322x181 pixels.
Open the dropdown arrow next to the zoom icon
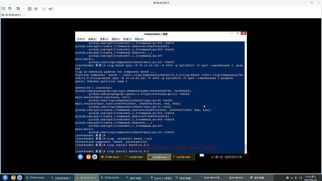[x=24, y=8]
